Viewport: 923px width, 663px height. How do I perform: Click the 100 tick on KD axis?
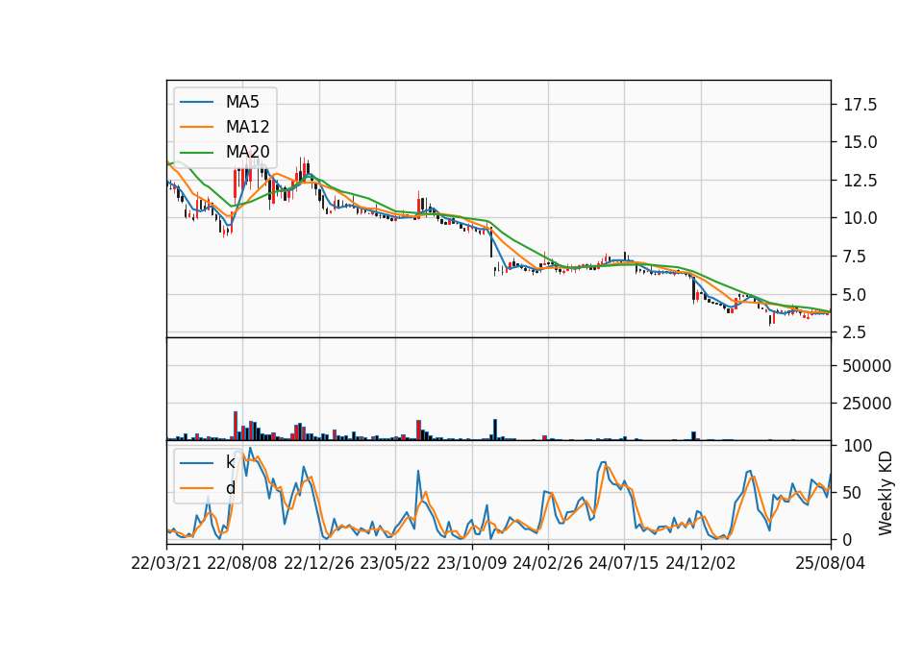click(x=858, y=446)
